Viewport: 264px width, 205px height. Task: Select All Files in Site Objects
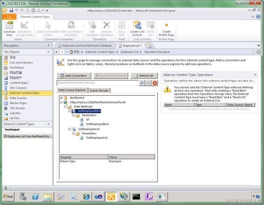[15, 118]
